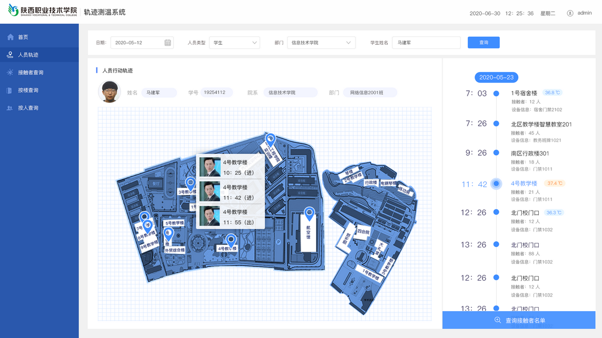The width and height of the screenshot is (602, 338).
Task: Open the 人员类型 dropdown
Action: point(234,43)
